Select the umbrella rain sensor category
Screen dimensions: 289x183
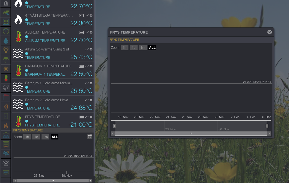(x=6, y=59)
